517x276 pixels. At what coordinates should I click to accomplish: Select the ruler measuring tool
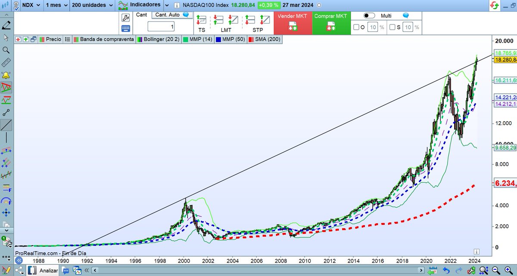6,63
